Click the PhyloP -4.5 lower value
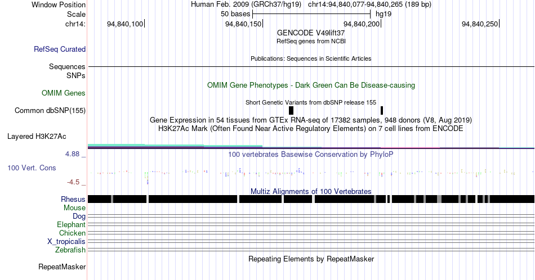The image size is (535, 280). coord(73,182)
